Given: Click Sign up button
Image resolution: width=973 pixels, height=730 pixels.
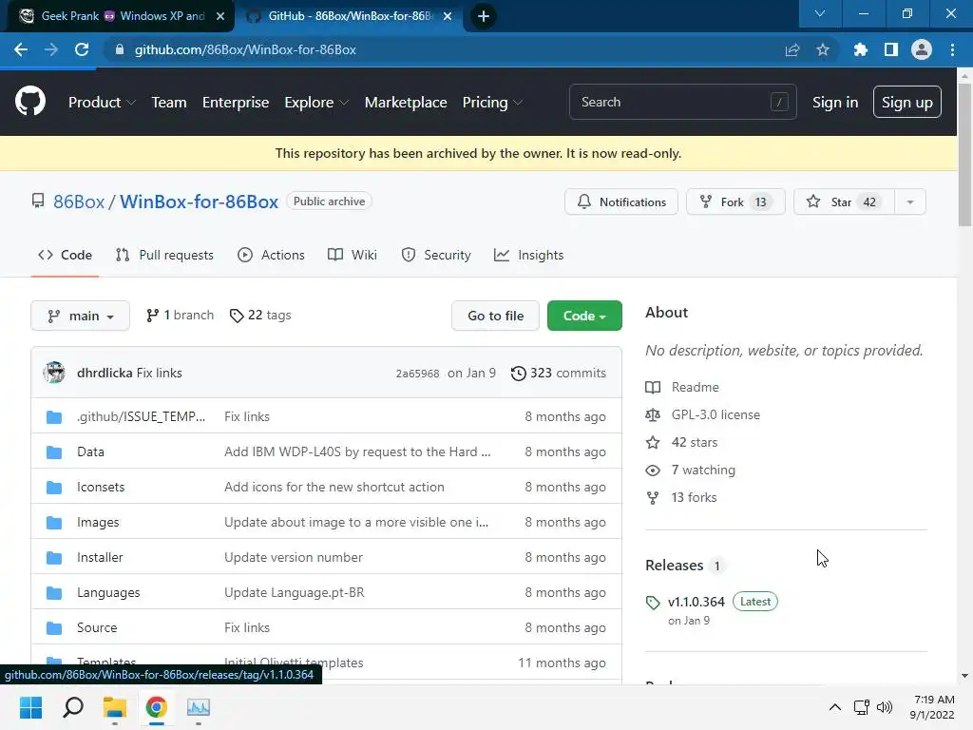Looking at the screenshot, I should click(907, 103).
